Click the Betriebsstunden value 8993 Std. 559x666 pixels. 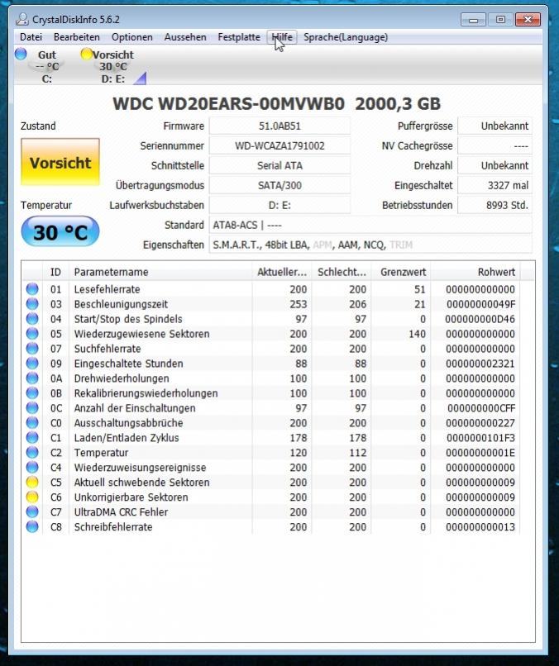(494, 205)
